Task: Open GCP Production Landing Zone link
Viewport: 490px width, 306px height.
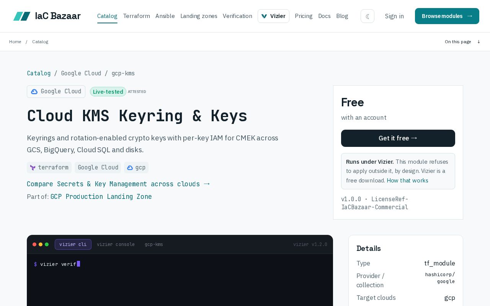Action: 101,197
